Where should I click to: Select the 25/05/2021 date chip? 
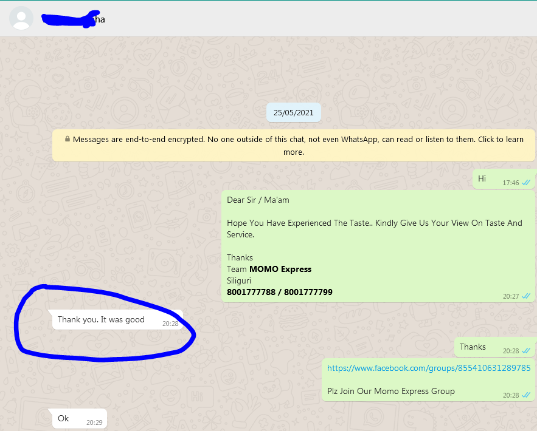(x=294, y=112)
